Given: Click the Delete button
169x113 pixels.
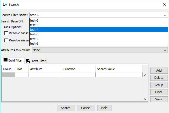Looking at the screenshot, I should (159, 78).
